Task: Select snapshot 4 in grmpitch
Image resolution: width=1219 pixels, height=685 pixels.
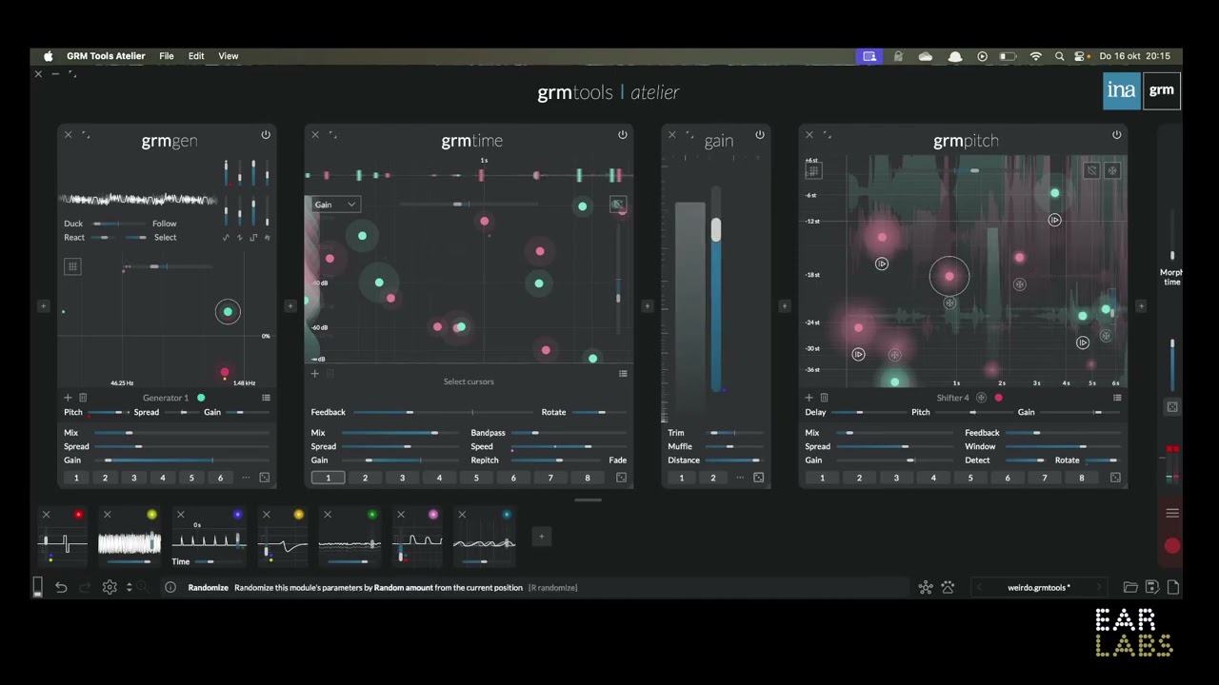Action: tap(933, 478)
